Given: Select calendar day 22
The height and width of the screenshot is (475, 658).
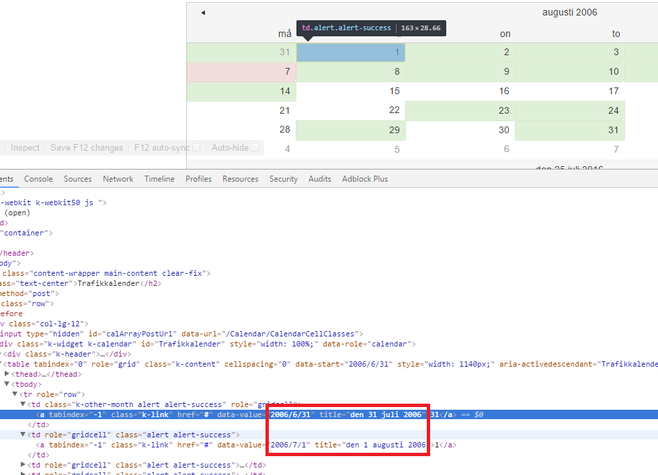Looking at the screenshot, I should pyautogui.click(x=351, y=110).
